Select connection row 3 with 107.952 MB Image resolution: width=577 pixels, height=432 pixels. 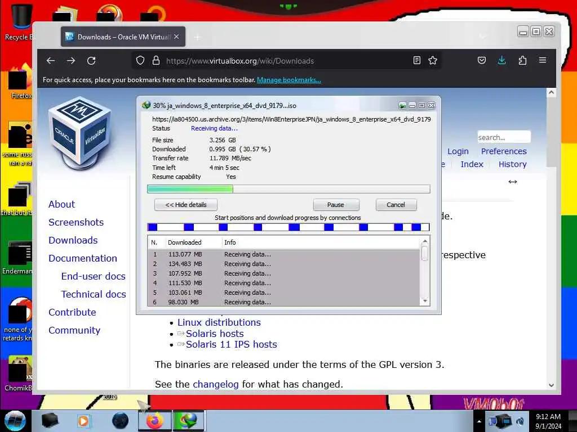click(284, 273)
